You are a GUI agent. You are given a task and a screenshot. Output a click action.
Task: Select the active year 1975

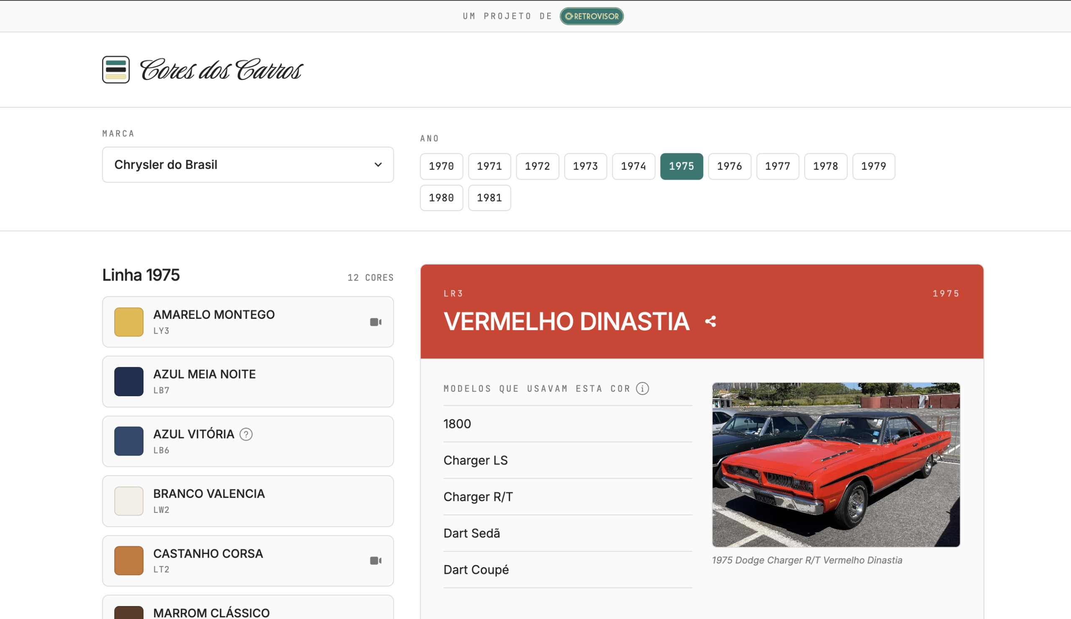point(681,166)
